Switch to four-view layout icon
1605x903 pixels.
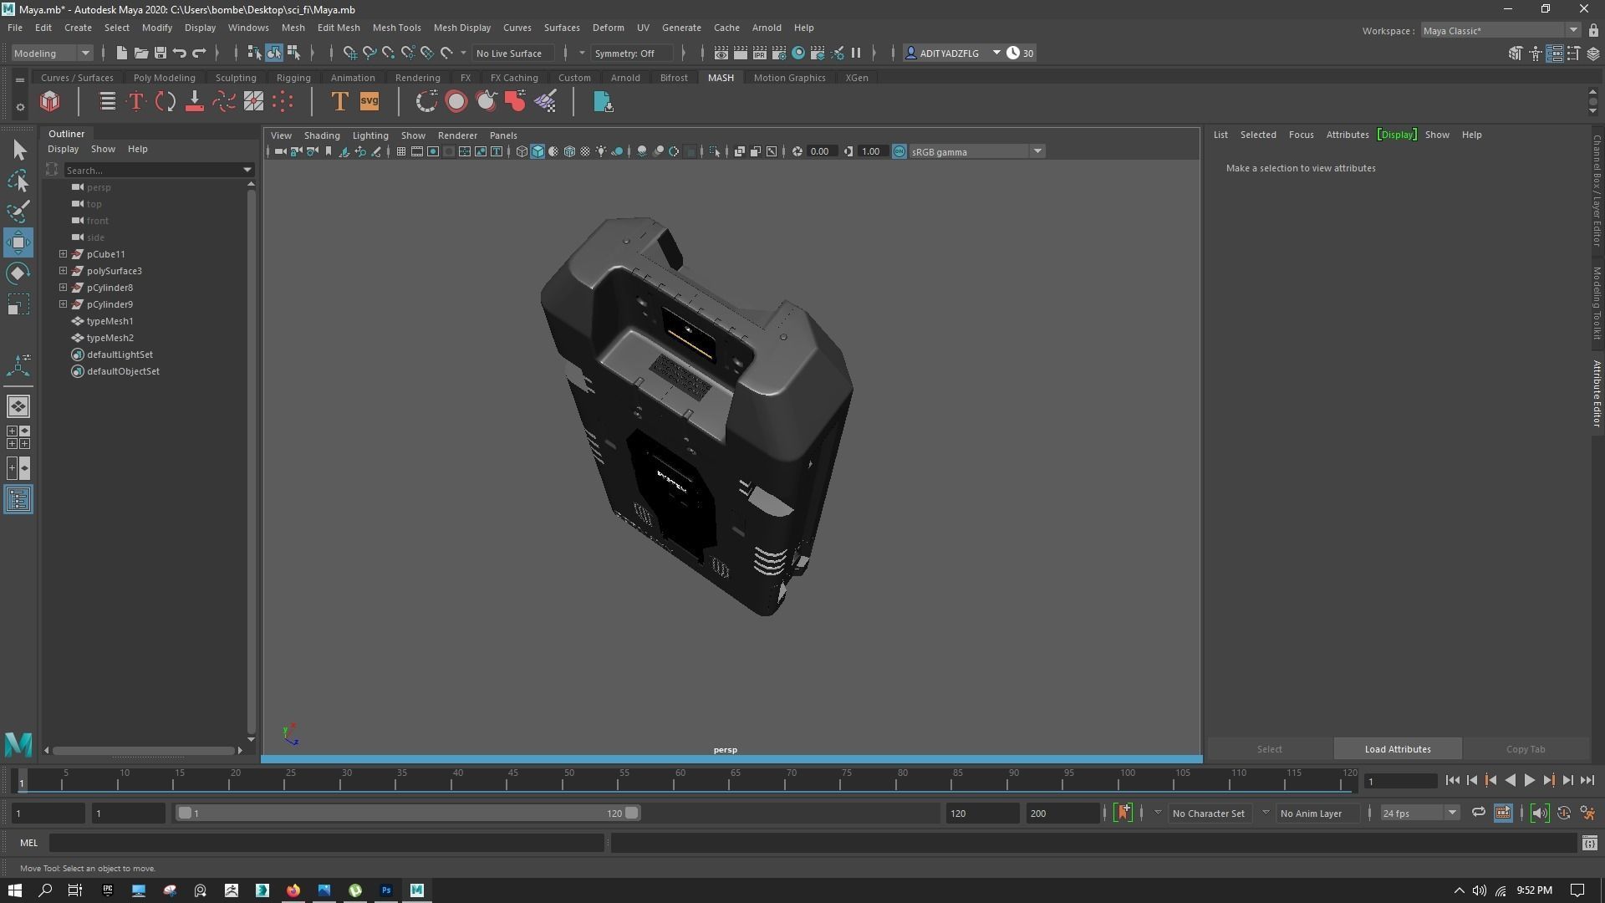18,437
